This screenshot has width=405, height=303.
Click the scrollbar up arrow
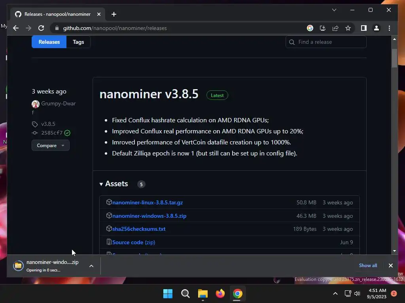click(394, 39)
